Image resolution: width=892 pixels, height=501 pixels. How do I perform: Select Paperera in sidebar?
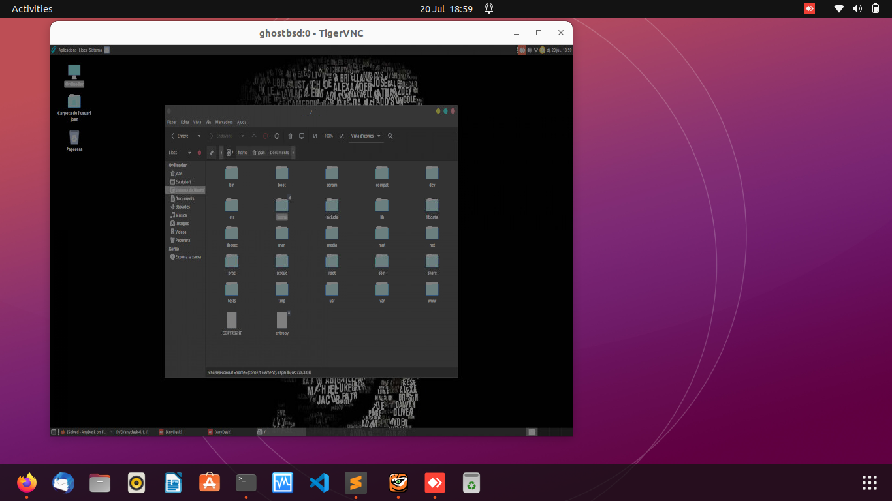tap(180, 240)
